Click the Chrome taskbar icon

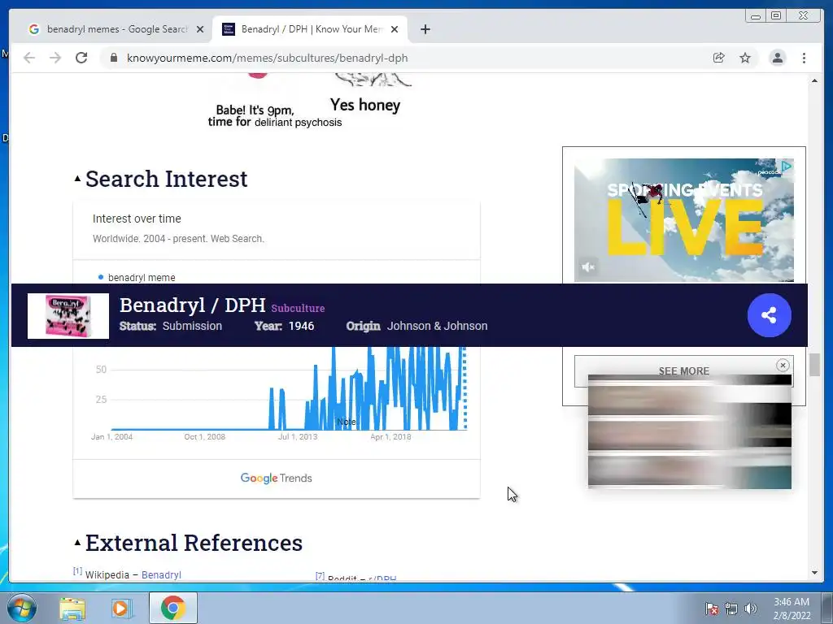coord(173,608)
